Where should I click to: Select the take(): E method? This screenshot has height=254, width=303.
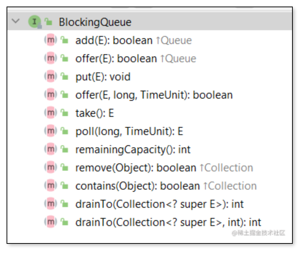point(95,113)
